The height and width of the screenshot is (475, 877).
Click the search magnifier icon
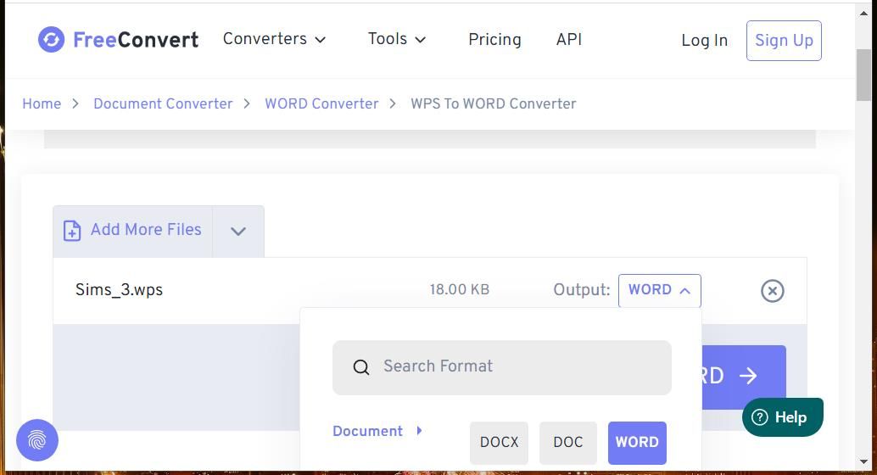point(361,367)
